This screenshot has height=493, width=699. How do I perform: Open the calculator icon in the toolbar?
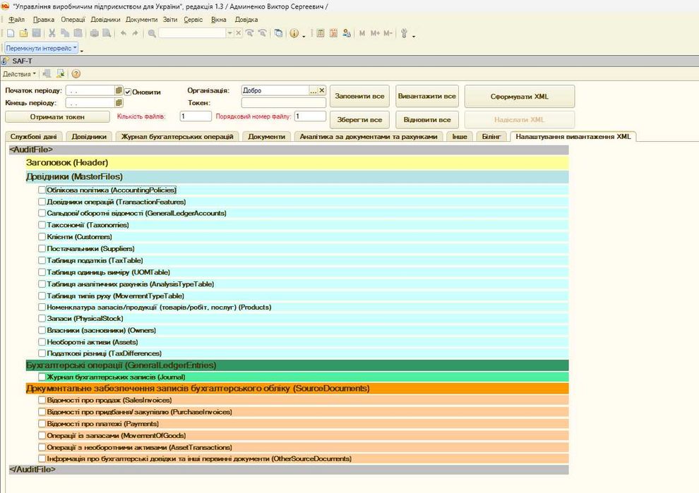pyautogui.click(x=321, y=33)
